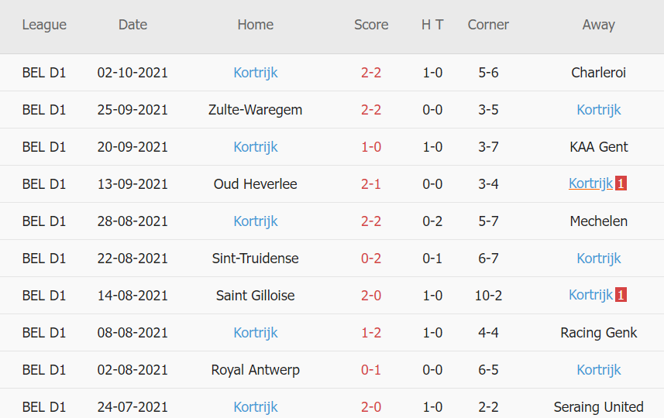Click the red card badge in Oud Heverlee match

621,184
